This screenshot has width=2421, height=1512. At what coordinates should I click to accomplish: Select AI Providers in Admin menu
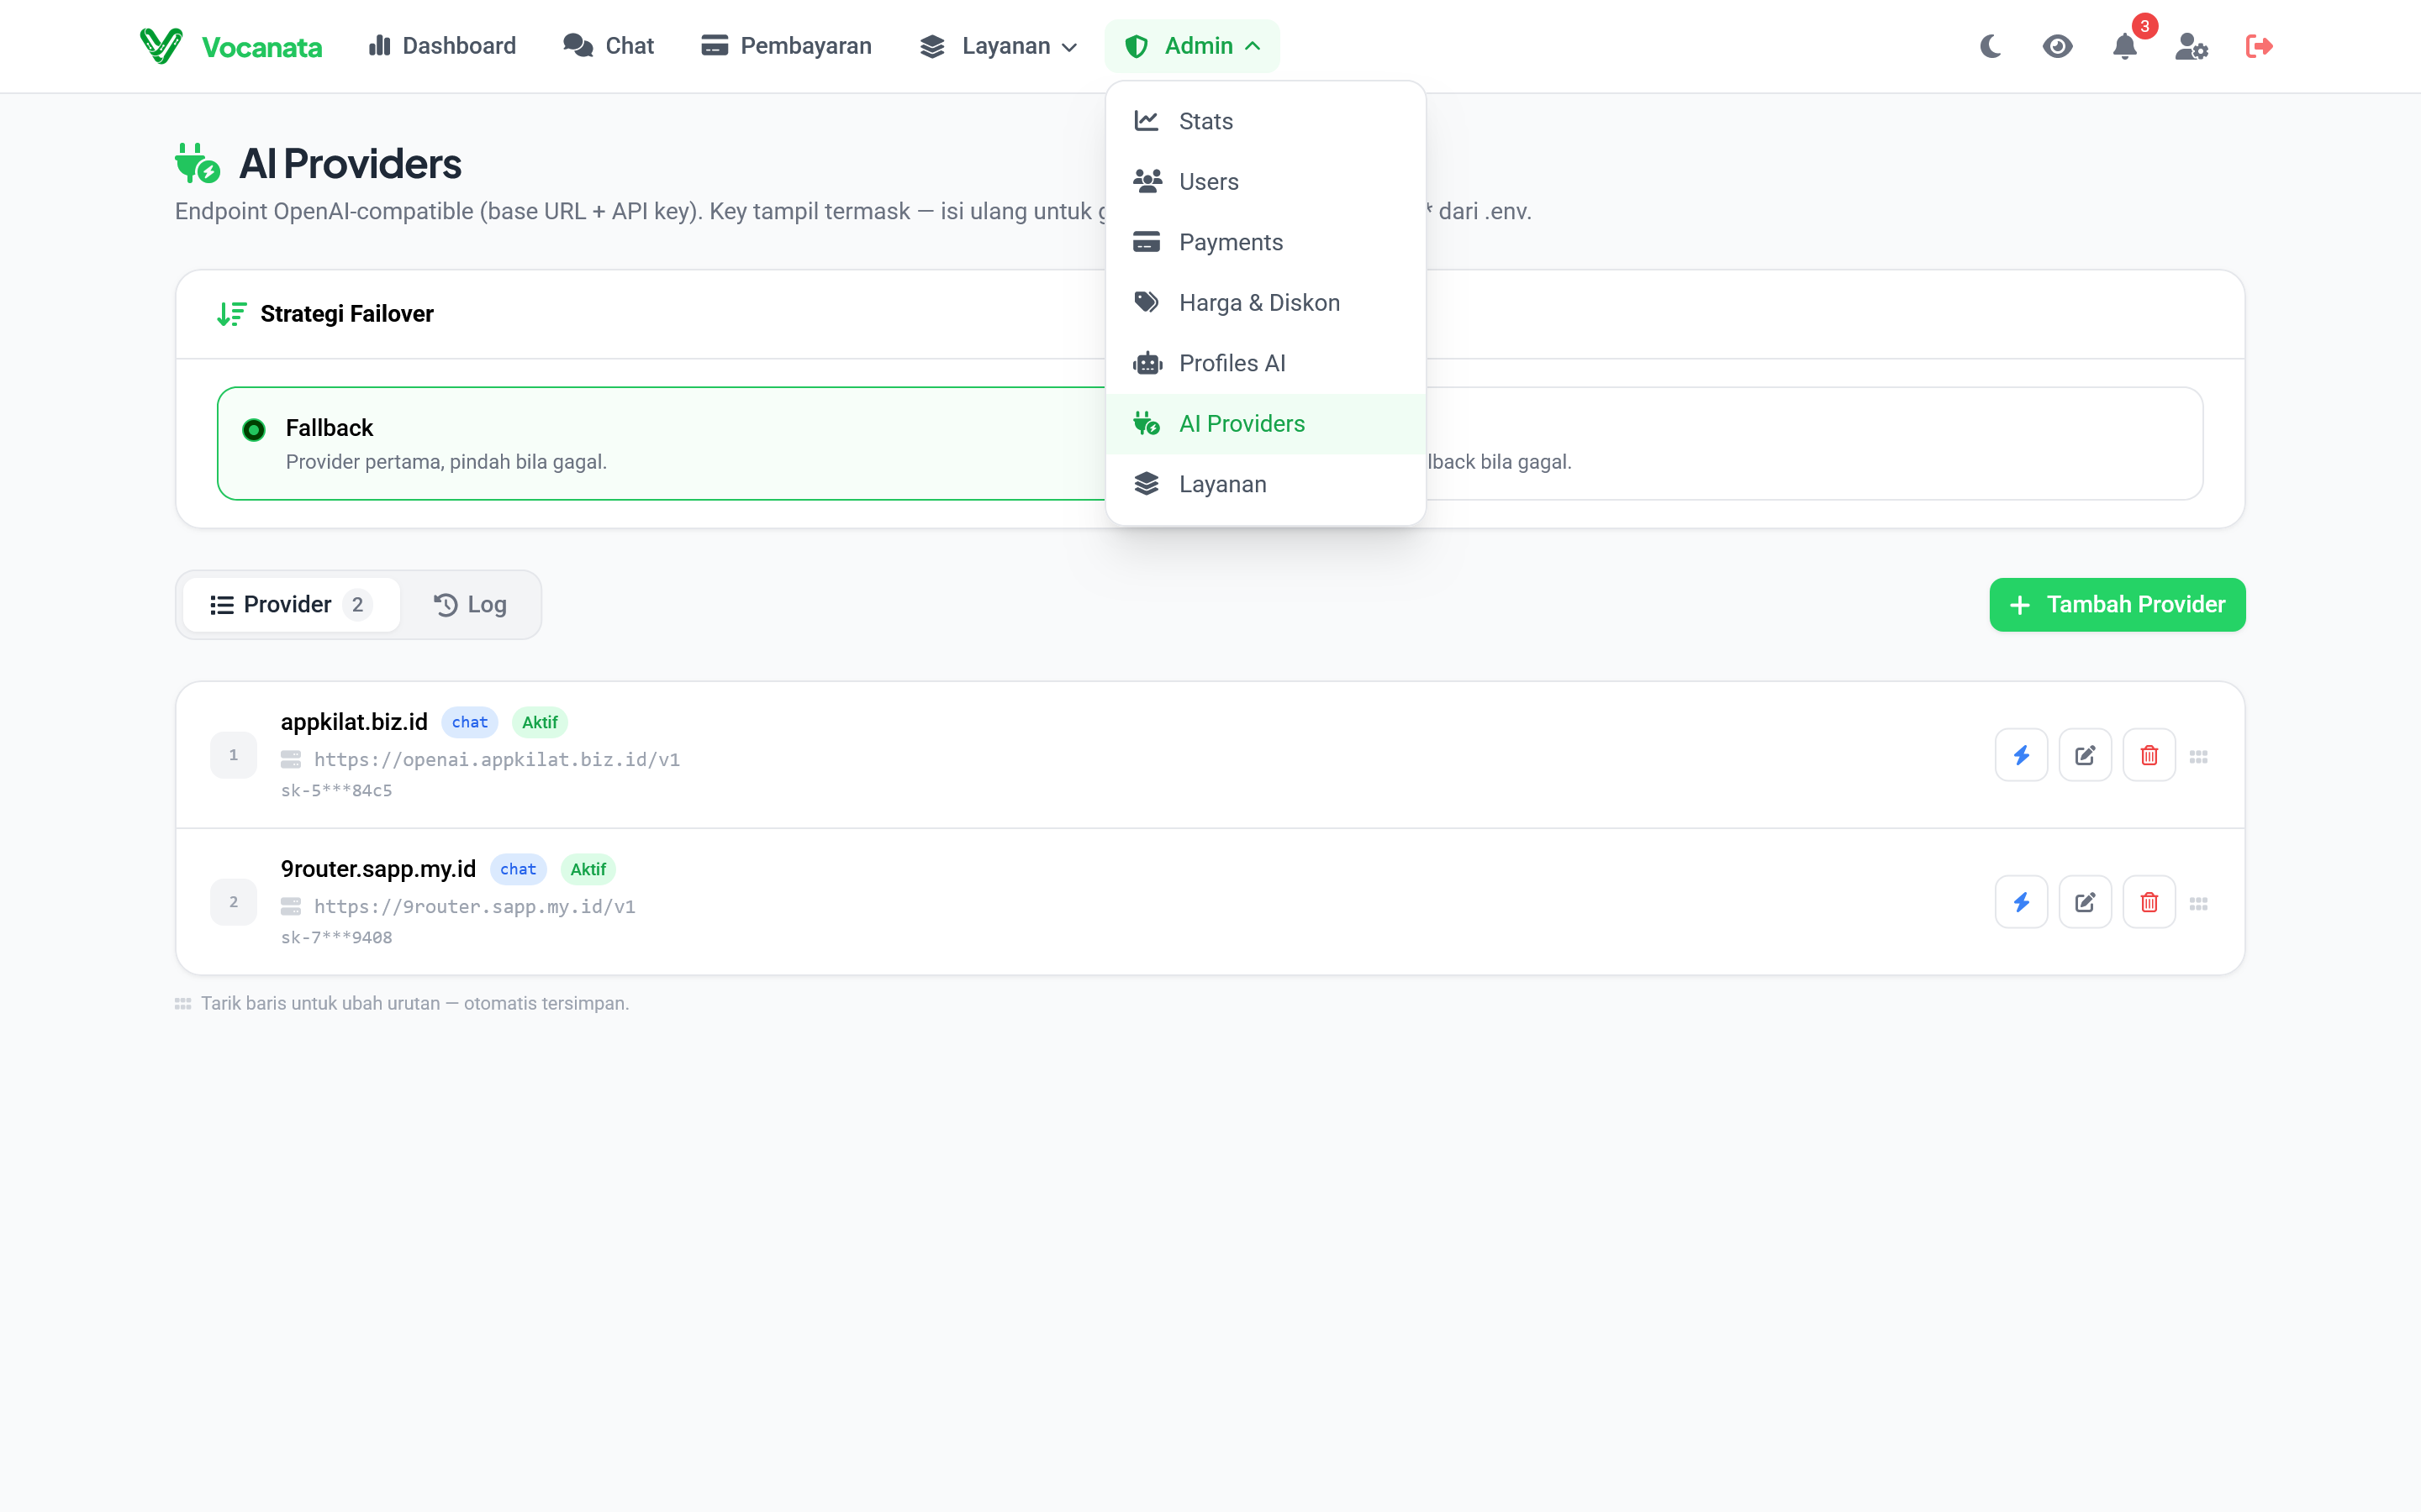point(1265,423)
